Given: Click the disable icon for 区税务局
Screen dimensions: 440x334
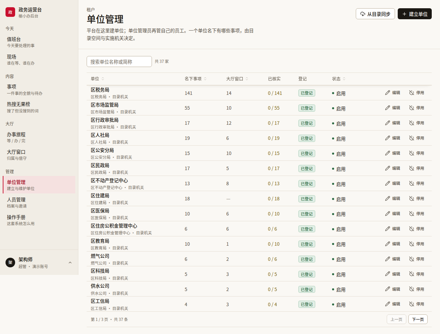Looking at the screenshot, I should (x=411, y=93).
